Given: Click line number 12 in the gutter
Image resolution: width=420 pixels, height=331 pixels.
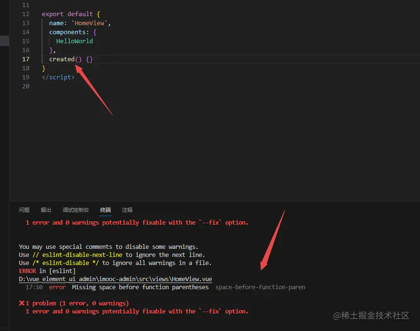Looking at the screenshot, I should point(26,14).
